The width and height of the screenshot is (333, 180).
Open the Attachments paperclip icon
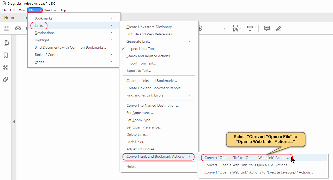[x=6, y=80]
